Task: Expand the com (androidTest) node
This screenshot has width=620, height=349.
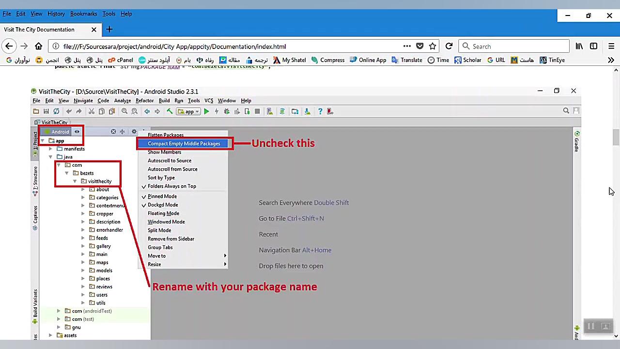Action: pyautogui.click(x=59, y=311)
